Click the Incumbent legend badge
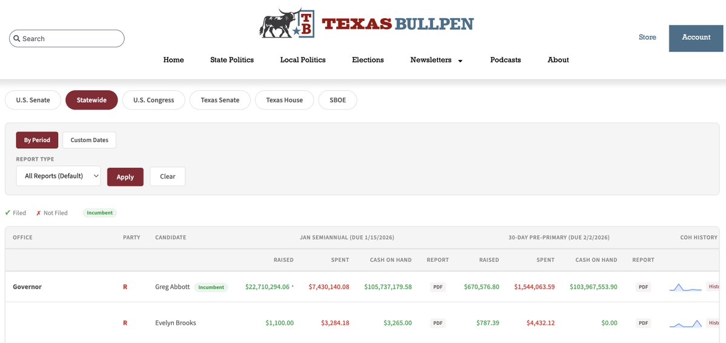 pos(99,213)
